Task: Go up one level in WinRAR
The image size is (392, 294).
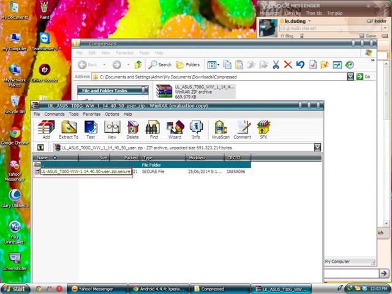Action: tap(40, 147)
